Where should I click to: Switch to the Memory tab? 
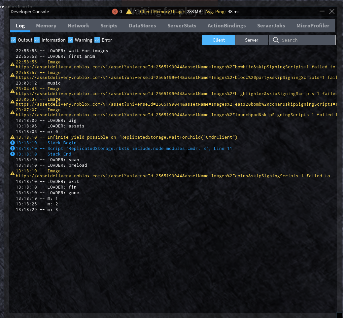tap(46, 26)
